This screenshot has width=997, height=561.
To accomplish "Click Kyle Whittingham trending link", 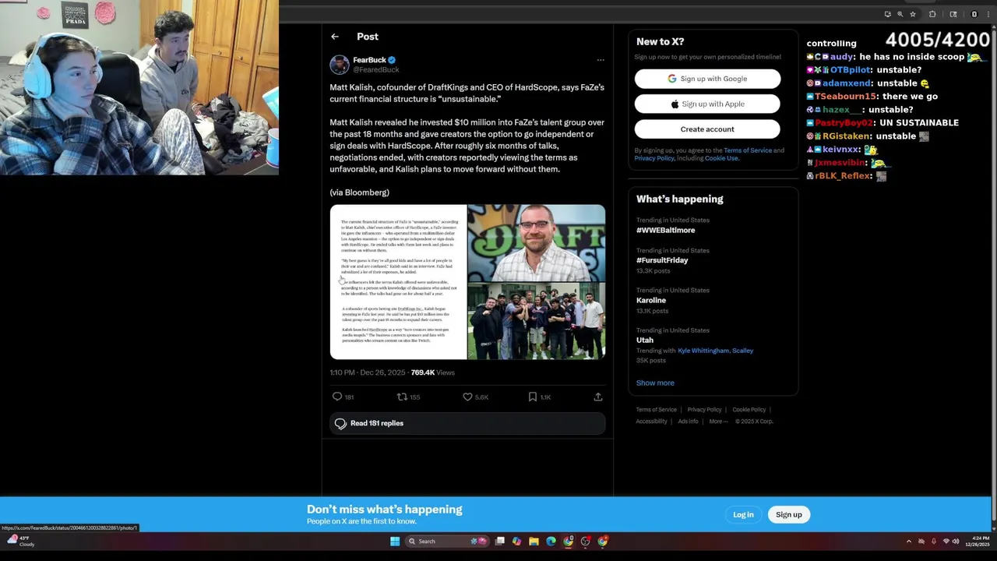I will tap(703, 351).
